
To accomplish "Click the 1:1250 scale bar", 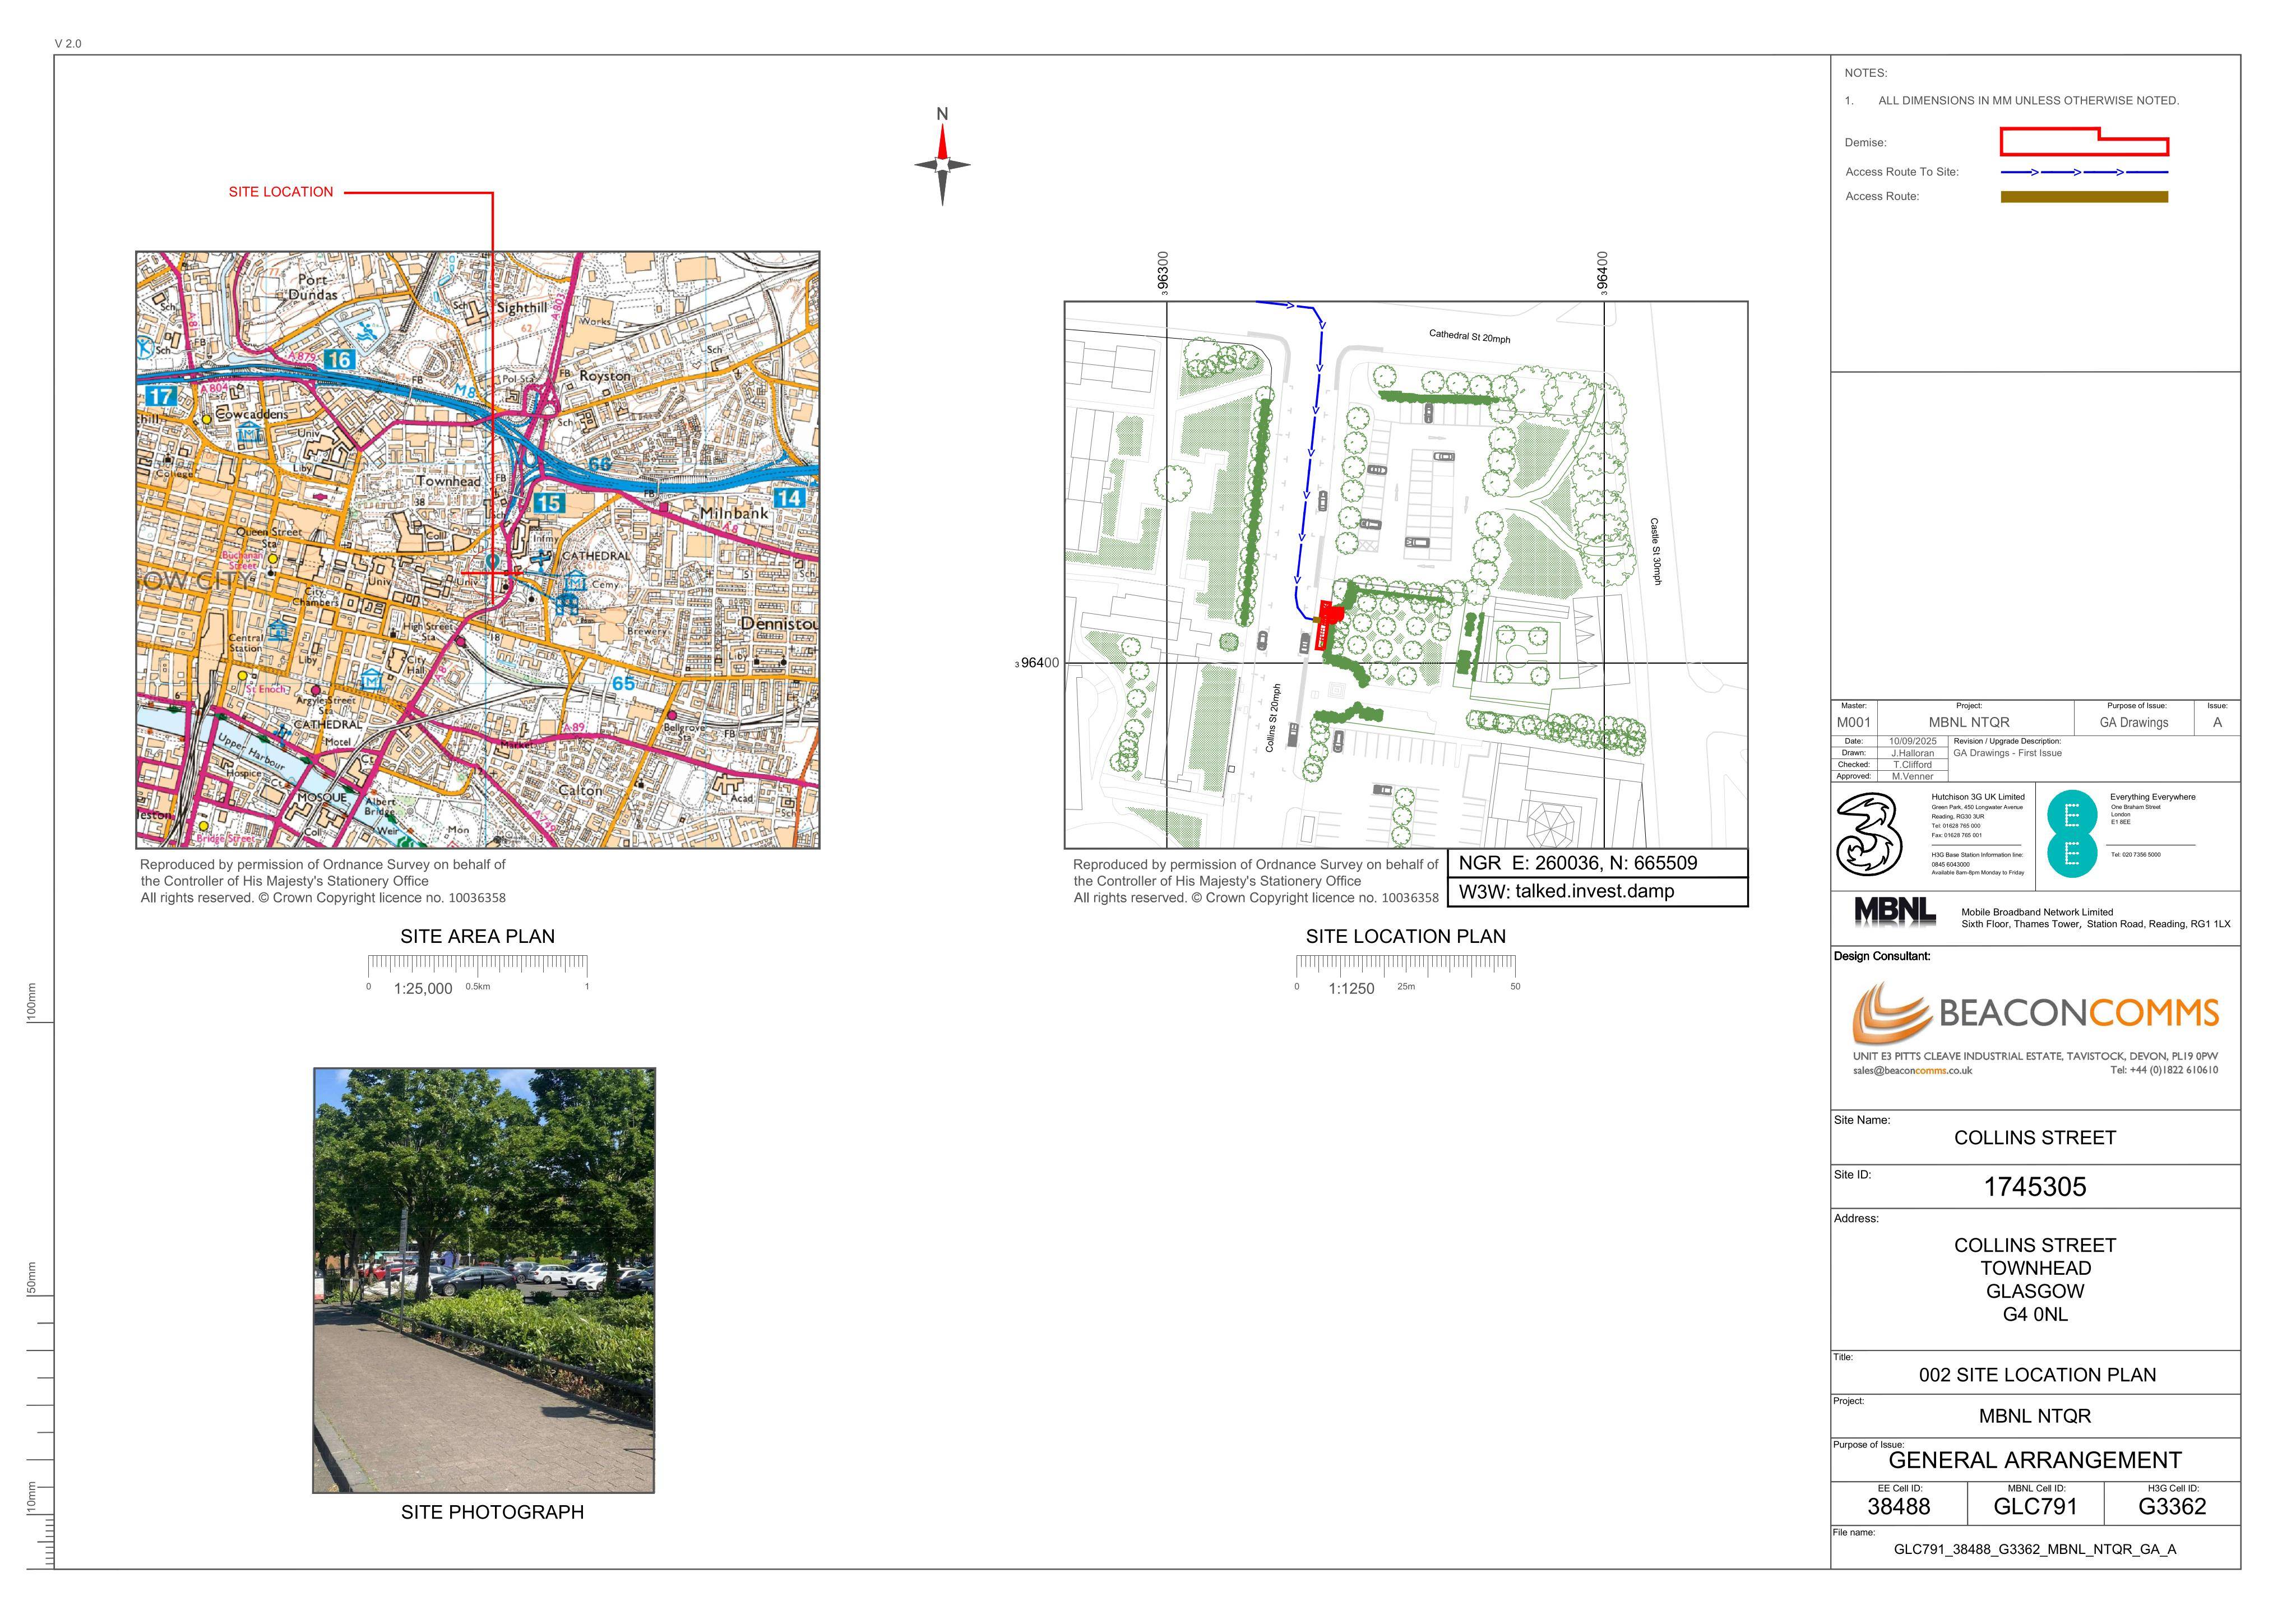I will pyautogui.click(x=1406, y=973).
